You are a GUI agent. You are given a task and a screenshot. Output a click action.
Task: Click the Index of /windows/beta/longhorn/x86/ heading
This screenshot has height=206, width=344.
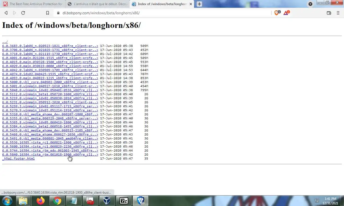point(71,25)
